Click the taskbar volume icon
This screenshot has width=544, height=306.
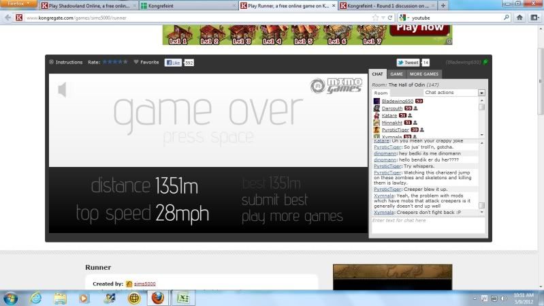[504, 299]
